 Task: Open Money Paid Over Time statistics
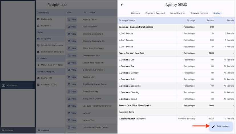tap(52, 65)
